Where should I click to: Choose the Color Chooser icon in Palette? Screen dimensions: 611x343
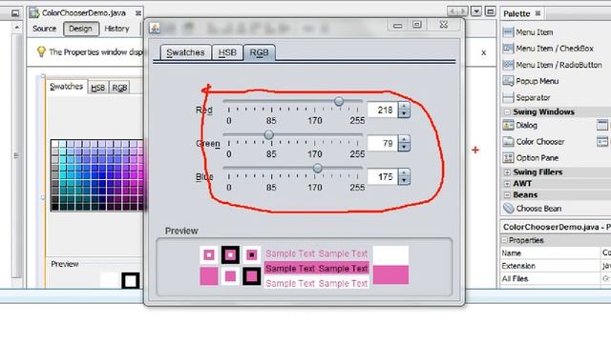click(508, 142)
